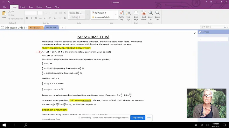Screen dimensions: 229x128
Task: Open the Windows notification center icon
Action: [x=224, y=125]
